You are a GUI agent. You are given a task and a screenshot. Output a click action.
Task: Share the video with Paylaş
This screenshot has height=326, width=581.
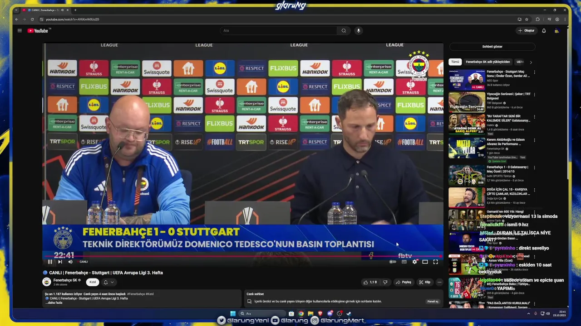404,282
